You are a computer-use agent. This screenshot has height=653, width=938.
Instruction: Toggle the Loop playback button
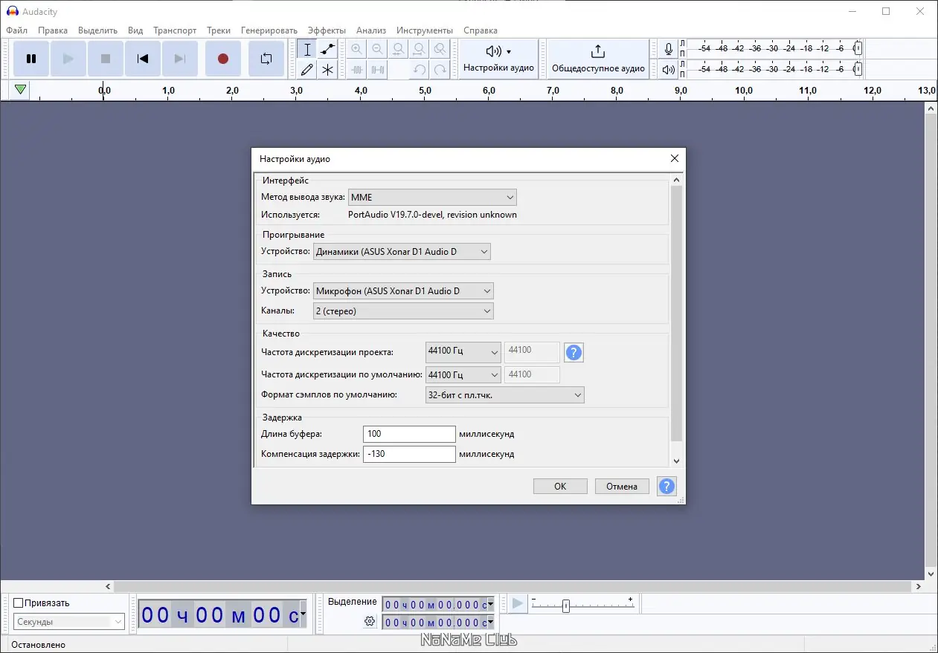(x=266, y=59)
